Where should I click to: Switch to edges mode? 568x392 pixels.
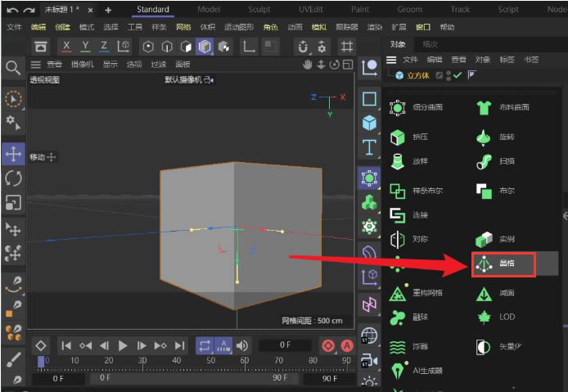coord(167,47)
